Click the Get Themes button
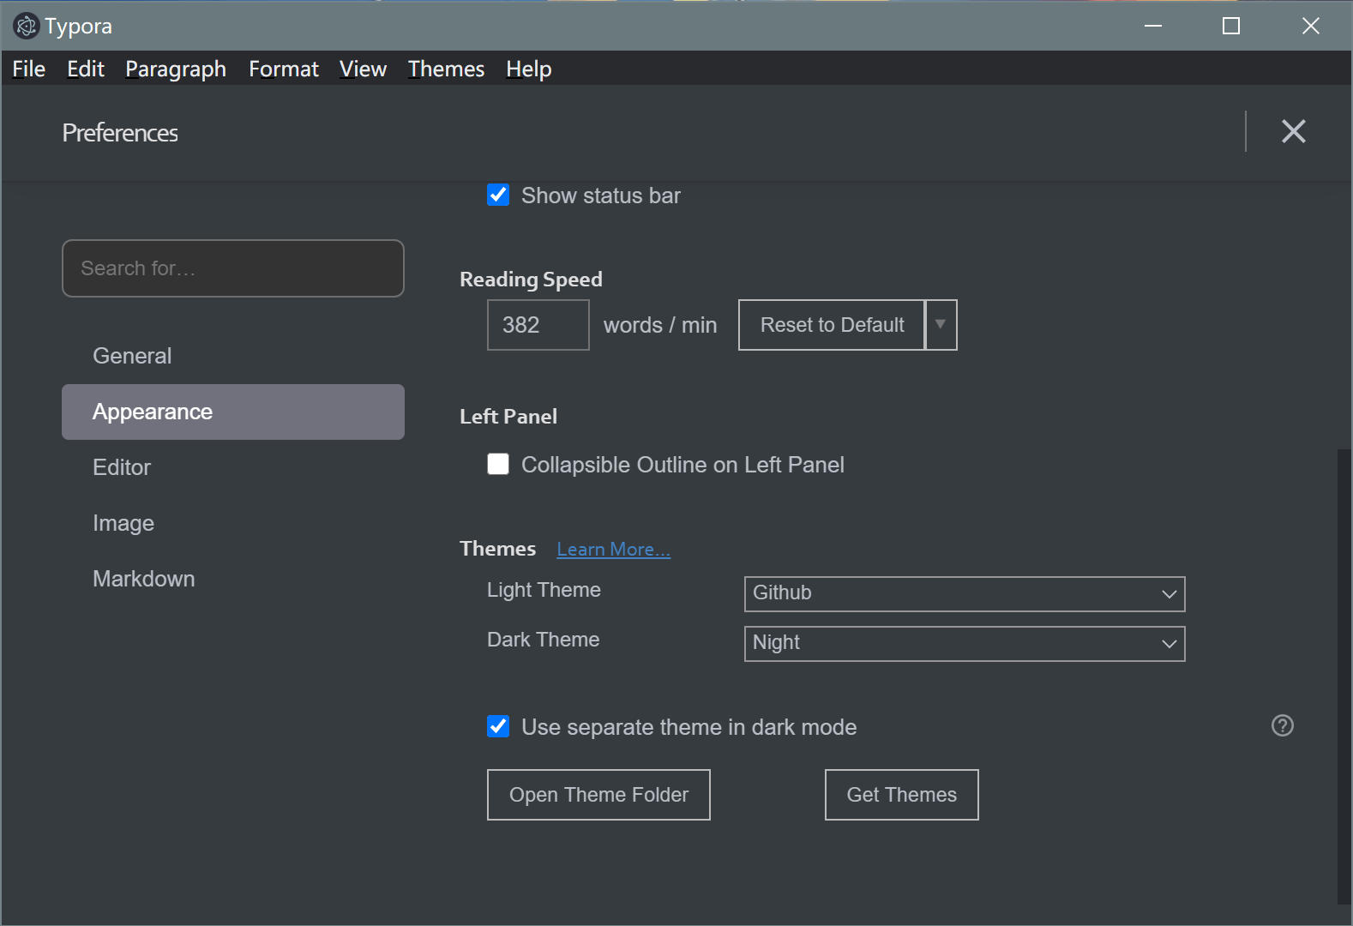This screenshot has width=1353, height=926. click(x=901, y=795)
